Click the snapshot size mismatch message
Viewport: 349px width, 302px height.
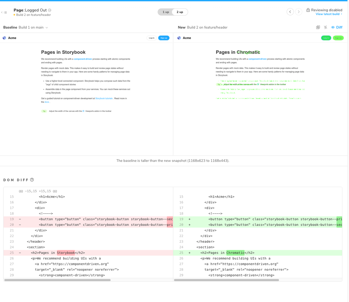click(173, 161)
